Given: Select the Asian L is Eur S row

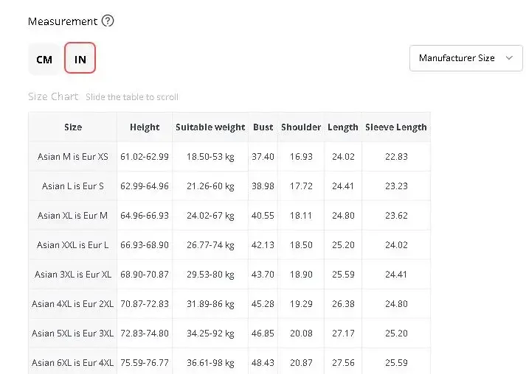Looking at the screenshot, I should pos(229,186).
